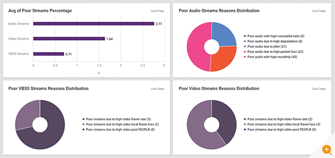This screenshot has width=335, height=158.
Task: Click the '%' x-axis unit label
Action: pyautogui.click(x=99, y=73)
